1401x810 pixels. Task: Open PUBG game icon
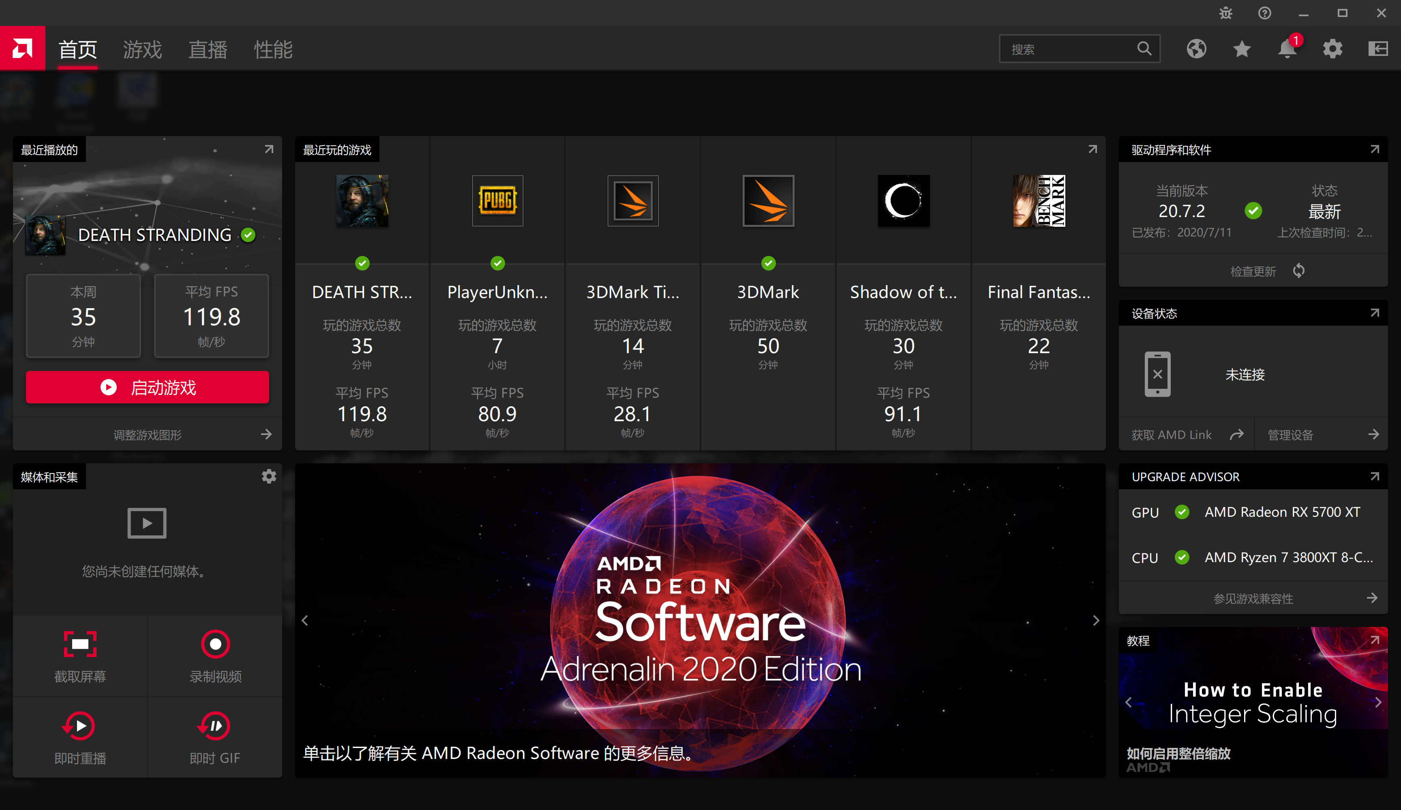(x=497, y=201)
